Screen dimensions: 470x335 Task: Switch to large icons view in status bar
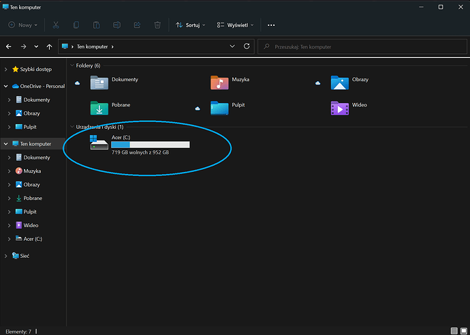coord(464,331)
